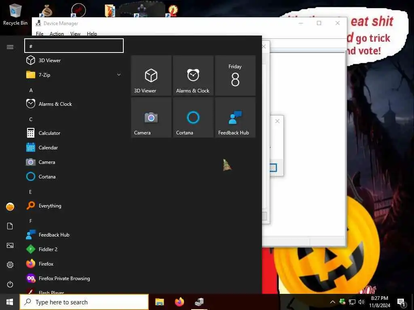Open Firefox Private Browsing
The image size is (414, 310).
pos(74,278)
